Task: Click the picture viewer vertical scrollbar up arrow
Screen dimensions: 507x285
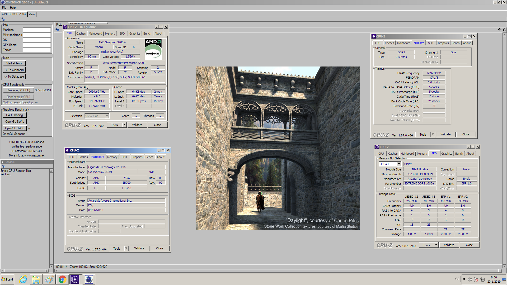Action: (x=504, y=35)
